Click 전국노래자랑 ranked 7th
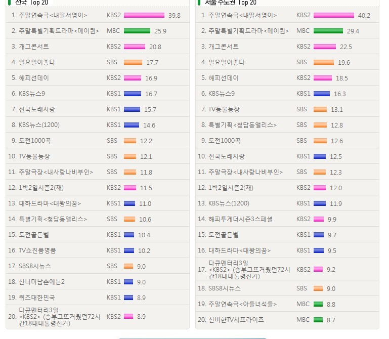Screen dimensions: 389x339 [37, 109]
